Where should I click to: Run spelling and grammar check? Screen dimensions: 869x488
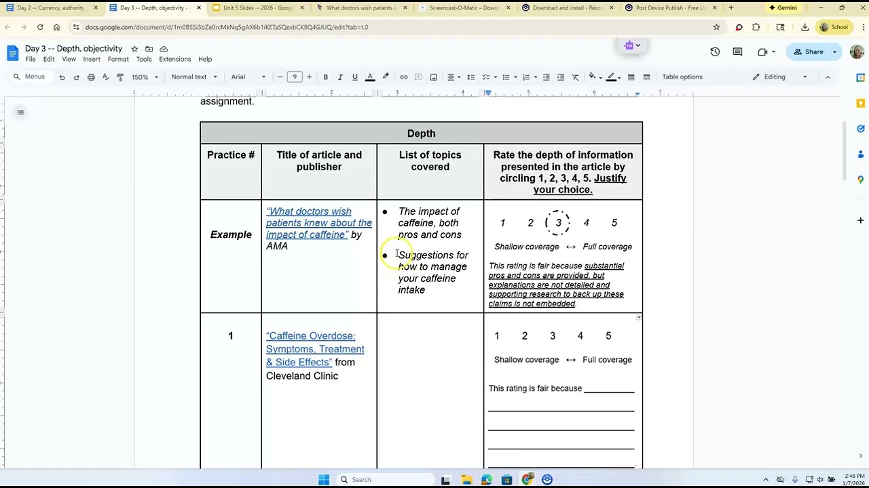pyautogui.click(x=105, y=77)
